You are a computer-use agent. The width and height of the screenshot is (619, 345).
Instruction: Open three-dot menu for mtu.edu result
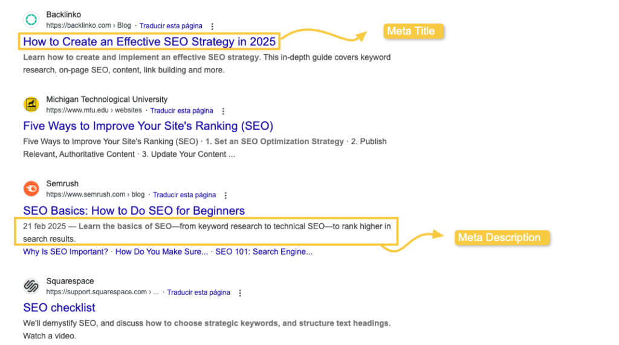point(224,111)
